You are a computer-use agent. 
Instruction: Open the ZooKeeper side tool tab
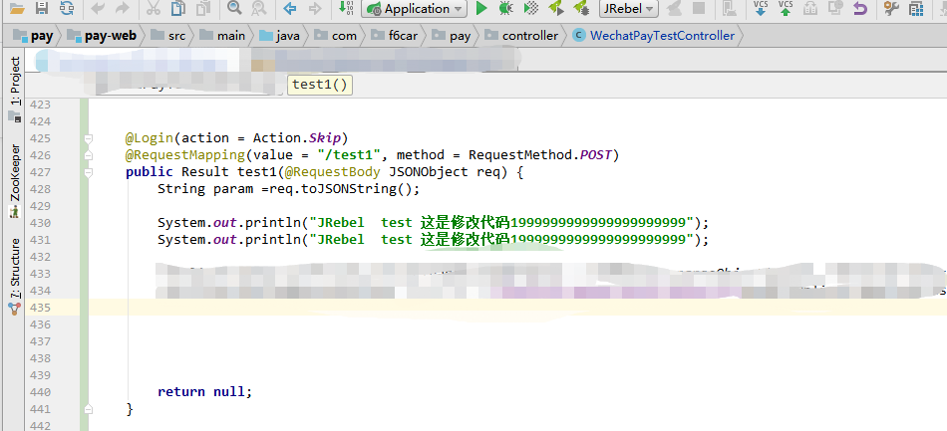(14, 180)
